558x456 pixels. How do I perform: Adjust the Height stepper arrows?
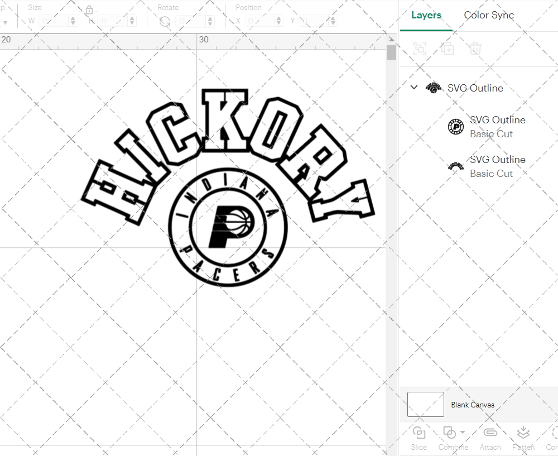(x=132, y=21)
